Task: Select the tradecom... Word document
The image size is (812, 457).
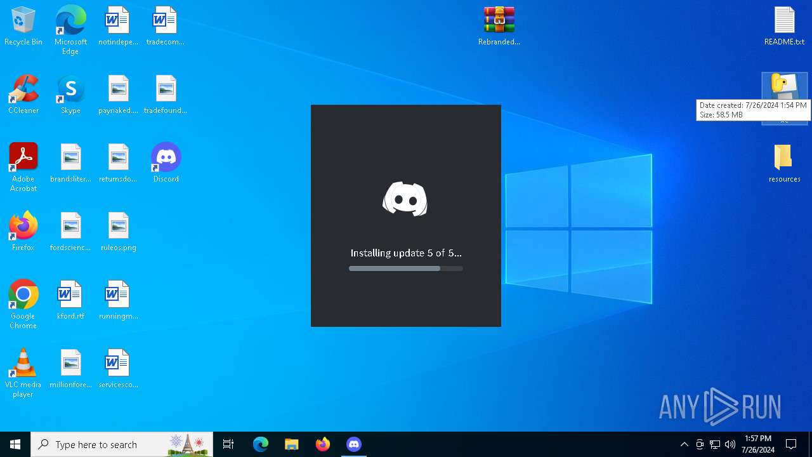Action: (166, 27)
